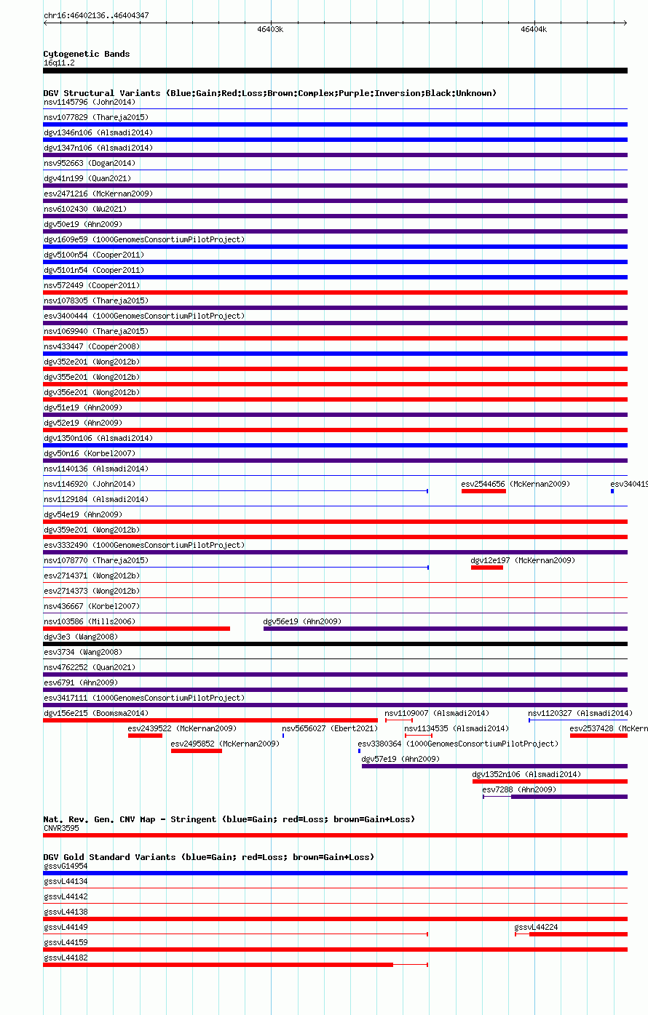Click the dgv3e3 (Wang2008) label
Screen dimensions: 648x1015
pos(80,637)
